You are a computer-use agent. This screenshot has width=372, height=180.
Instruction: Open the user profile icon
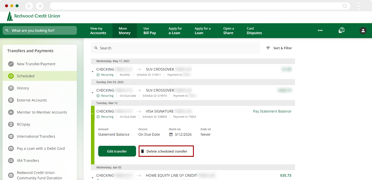363,30
